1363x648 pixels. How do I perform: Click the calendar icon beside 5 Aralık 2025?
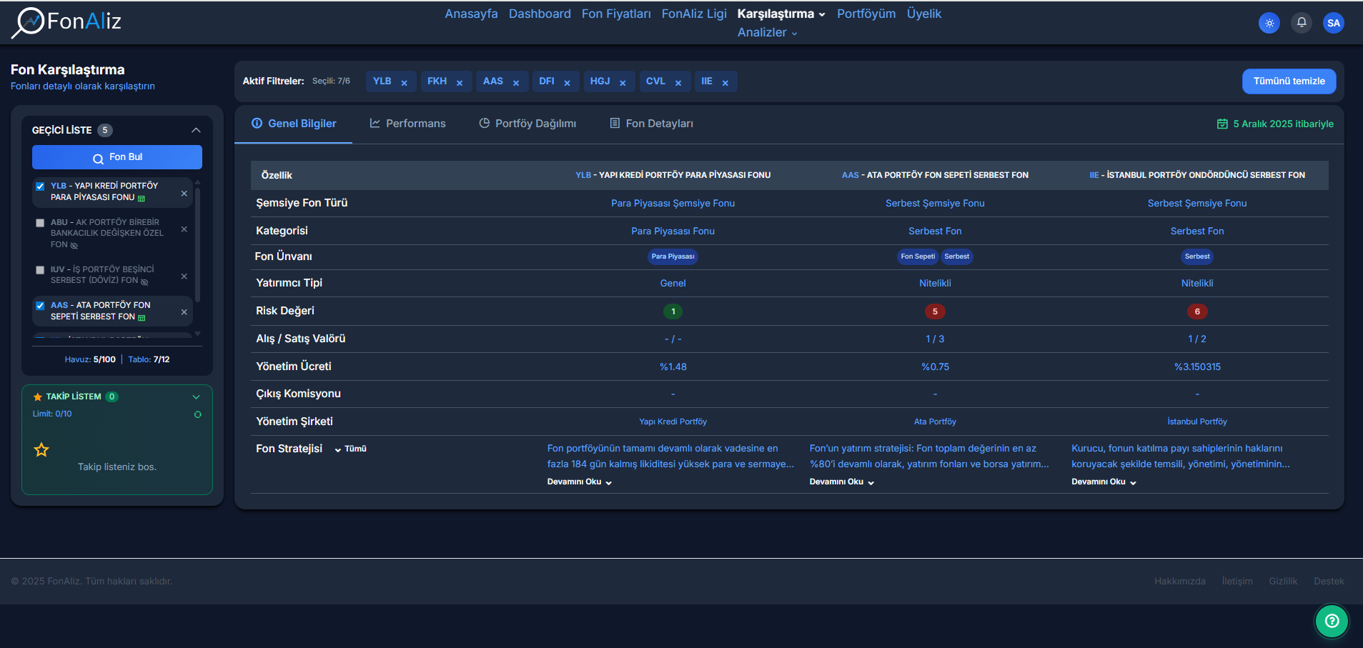click(x=1222, y=124)
